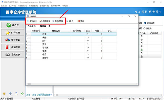Screen dimensions: 164x100
Task: Open the 基础资料 red book sidebar module
Action: coord(13,47)
